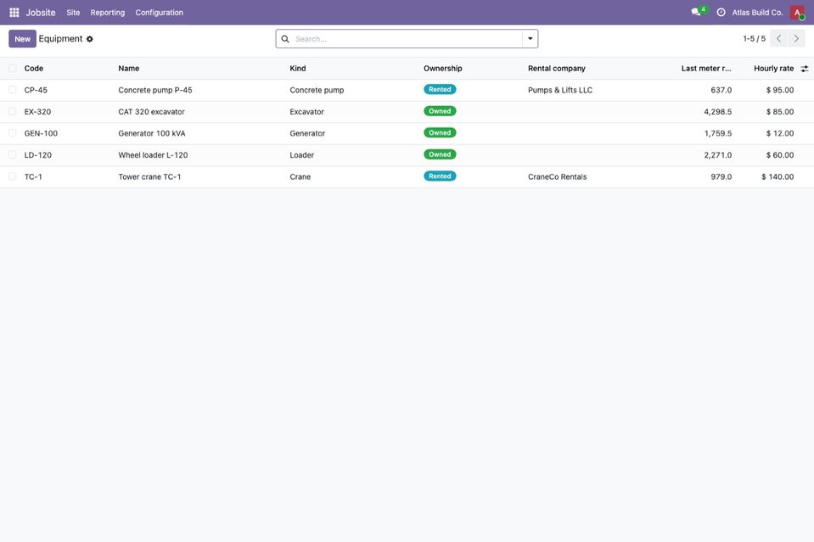Open the Reporting menu

click(x=108, y=13)
